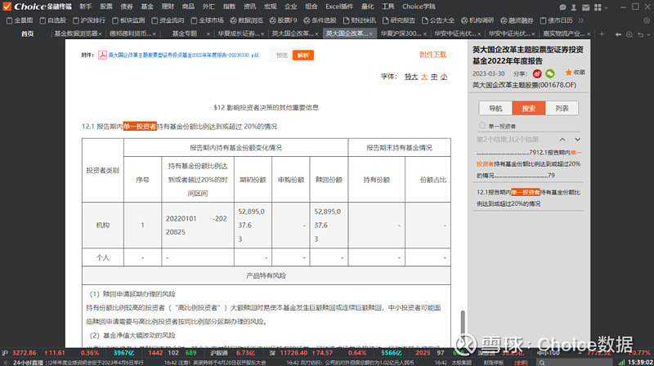The height and width of the screenshot is (366, 654).
Task: Switch side panel to 导航 tab
Action: pyautogui.click(x=495, y=109)
